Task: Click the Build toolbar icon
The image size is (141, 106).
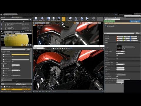Action: click(82, 19)
